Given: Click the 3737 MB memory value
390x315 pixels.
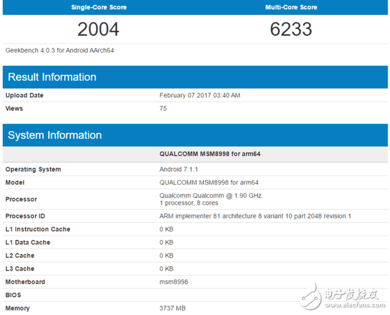Looking at the screenshot, I should 173,308.
